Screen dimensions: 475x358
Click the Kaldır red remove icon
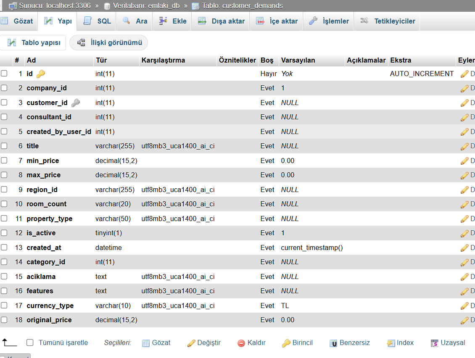(241, 343)
